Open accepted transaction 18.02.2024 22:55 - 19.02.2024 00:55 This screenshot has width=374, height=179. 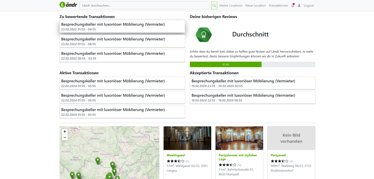252,97
